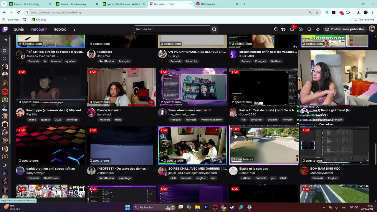Click the address bar URL twitch.tv
The height and width of the screenshot is (212, 377).
[56, 12]
